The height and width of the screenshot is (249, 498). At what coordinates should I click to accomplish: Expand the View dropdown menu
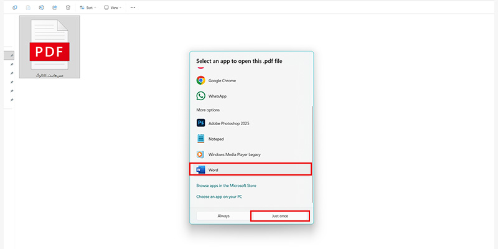[113, 7]
